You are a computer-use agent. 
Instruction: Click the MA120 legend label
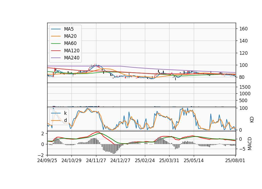[72, 51]
